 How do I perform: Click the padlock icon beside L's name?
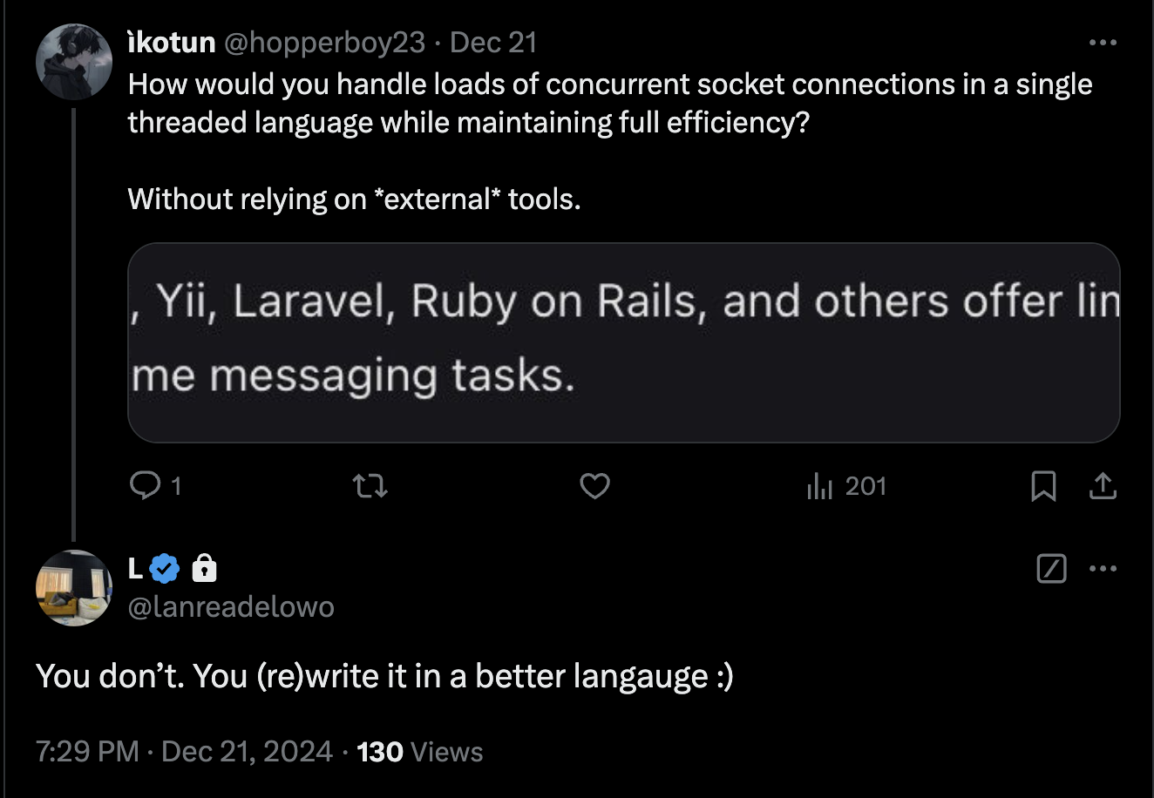point(203,569)
